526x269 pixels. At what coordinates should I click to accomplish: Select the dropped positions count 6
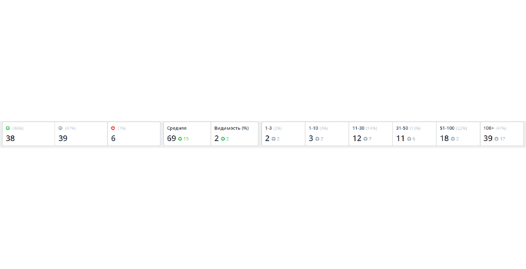[113, 138]
